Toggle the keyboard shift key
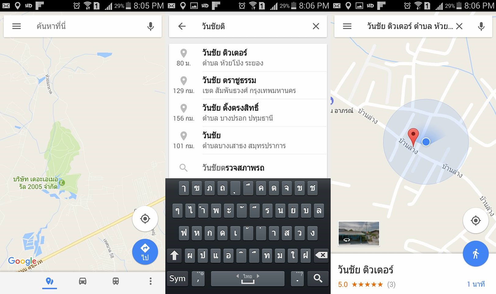The width and height of the screenshot is (496, 294). click(175, 255)
